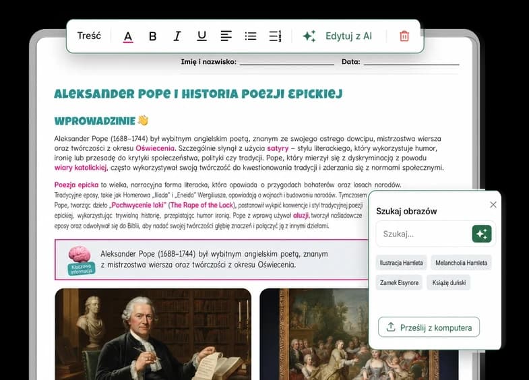
Task: Apply bulleted list formatting
Action: pyautogui.click(x=250, y=36)
